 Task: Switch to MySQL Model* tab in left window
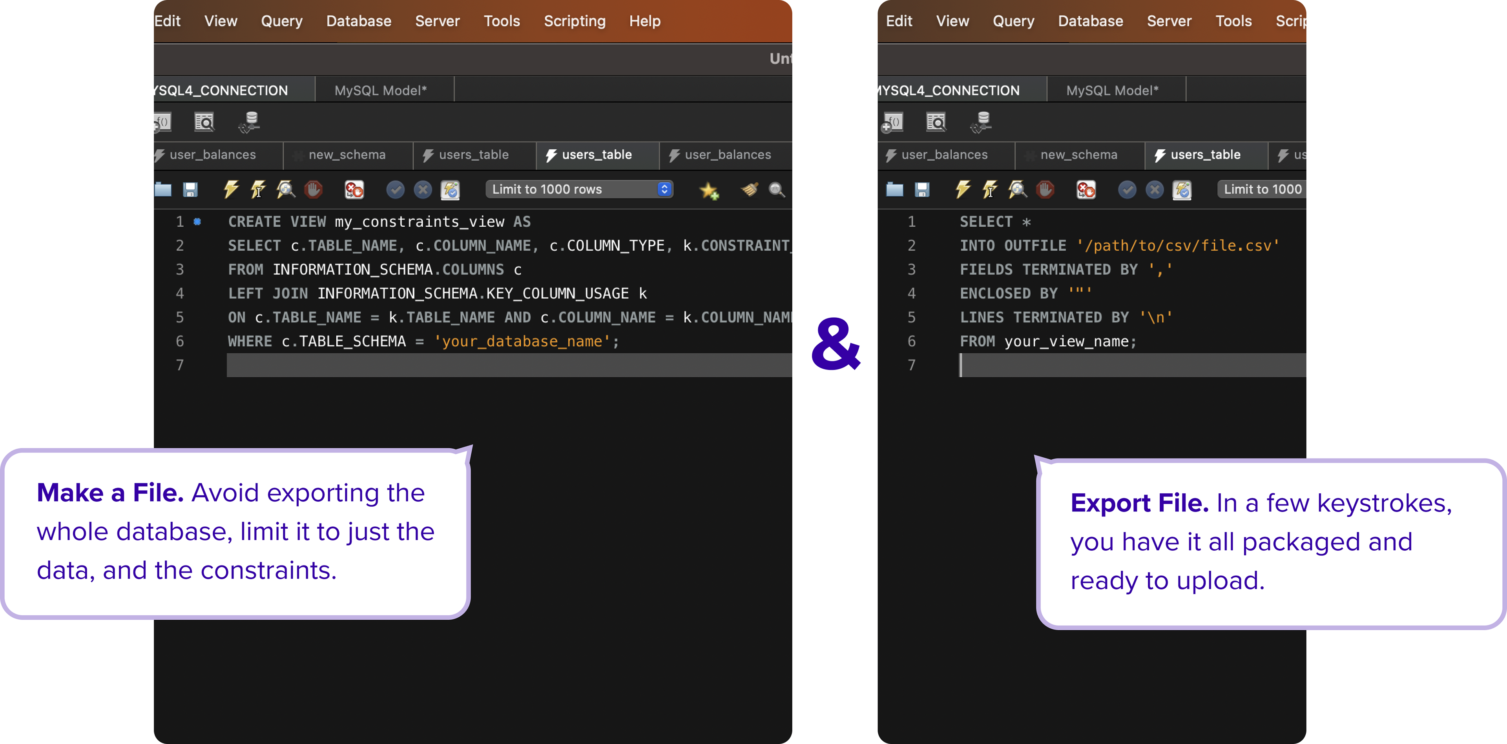click(x=384, y=90)
